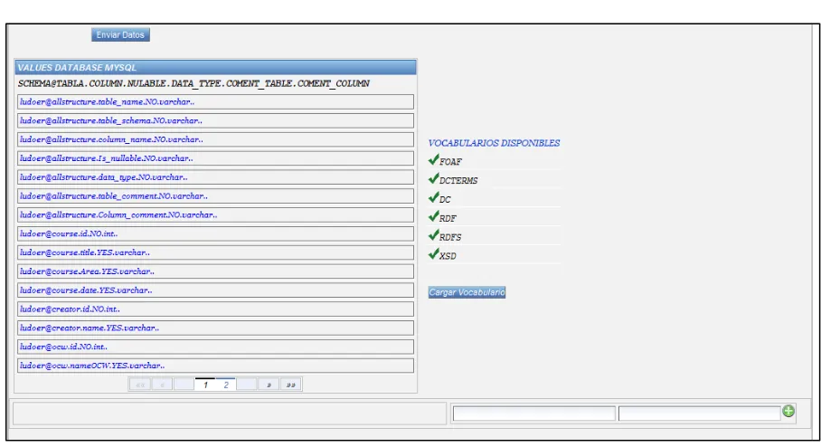Click the green checkmark beside DCTERMS

(x=433, y=178)
